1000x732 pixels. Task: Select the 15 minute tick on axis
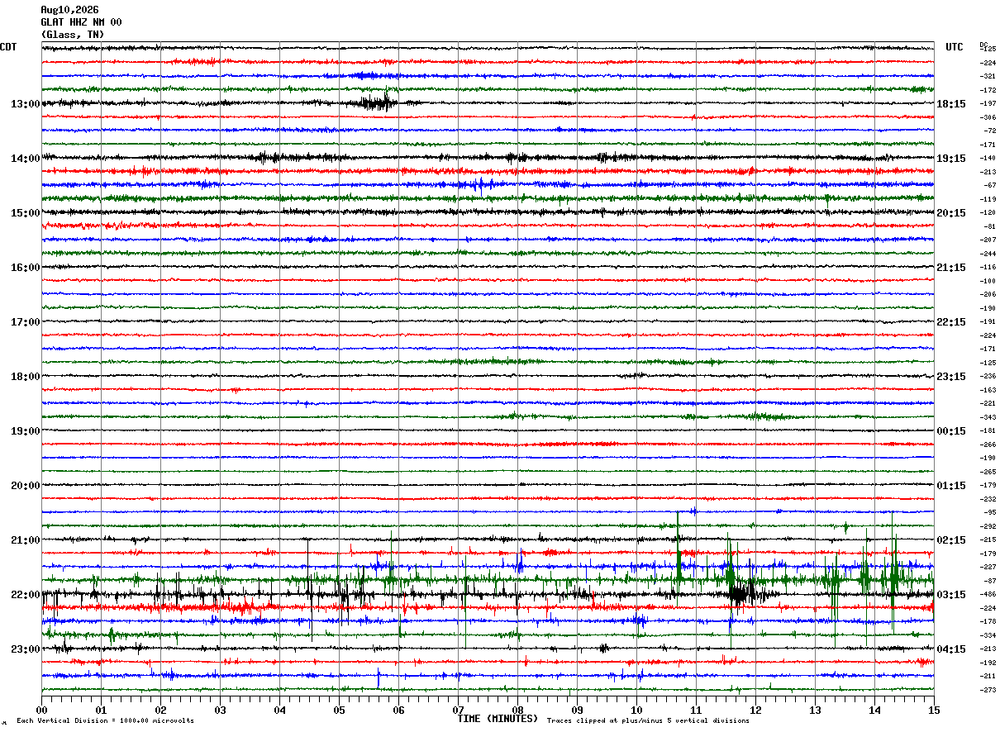point(934,710)
